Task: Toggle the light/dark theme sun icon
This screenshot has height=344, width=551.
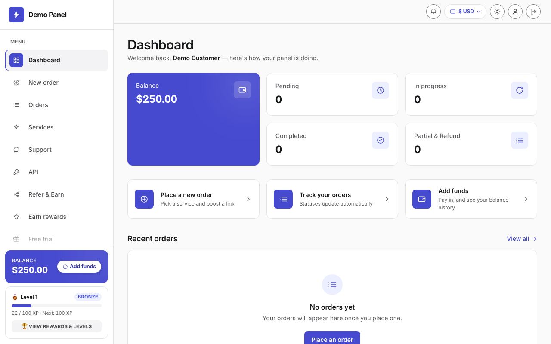Action: coord(497,12)
